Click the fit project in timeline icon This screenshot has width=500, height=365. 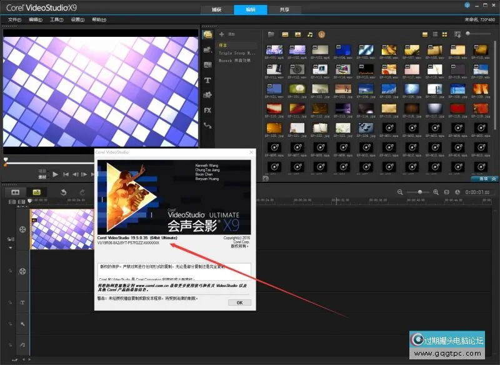coord(447,192)
